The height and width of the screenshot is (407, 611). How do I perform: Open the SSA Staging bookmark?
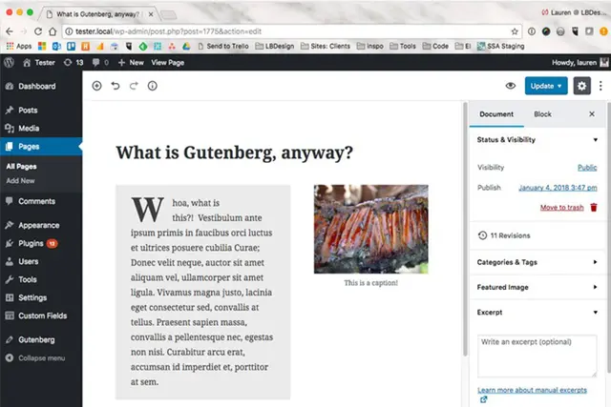500,46
